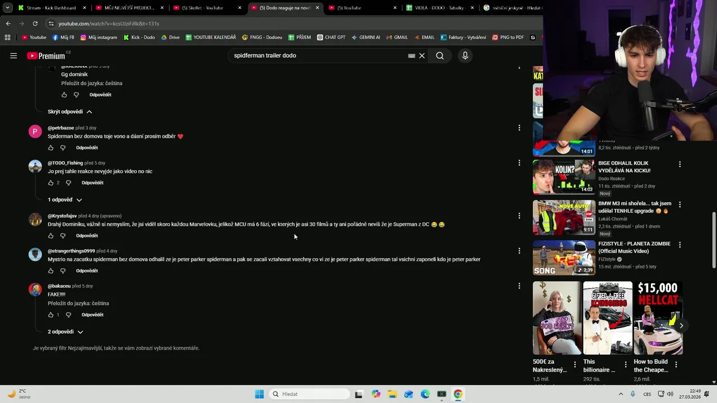Open the Kick - Dodo bookmark
This screenshot has height=403, width=717.
(139, 38)
